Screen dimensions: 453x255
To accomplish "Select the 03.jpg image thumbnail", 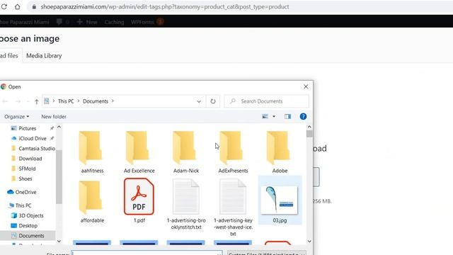I will click(280, 200).
